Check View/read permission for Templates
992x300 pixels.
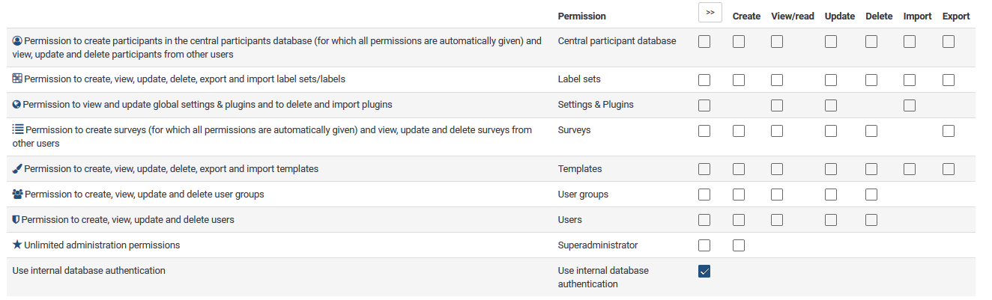click(x=777, y=169)
